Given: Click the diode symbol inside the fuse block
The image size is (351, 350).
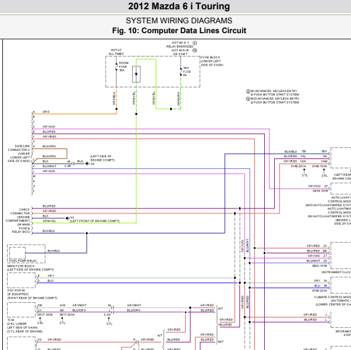Looking at the screenshot, I should pos(136,74).
